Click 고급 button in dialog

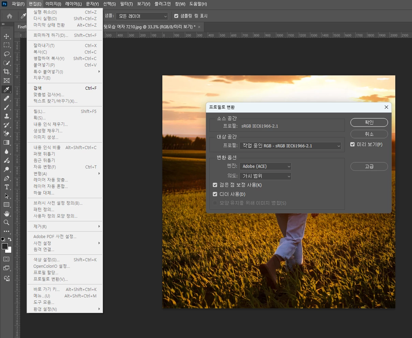[369, 166]
